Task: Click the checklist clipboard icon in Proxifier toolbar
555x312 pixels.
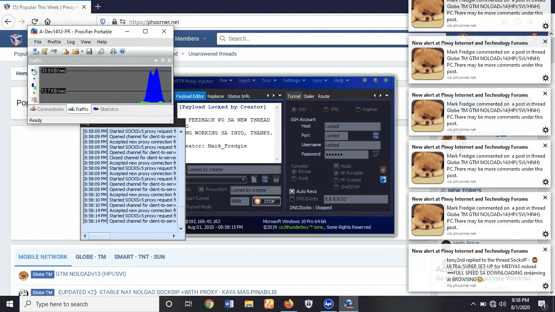Action: point(101,51)
